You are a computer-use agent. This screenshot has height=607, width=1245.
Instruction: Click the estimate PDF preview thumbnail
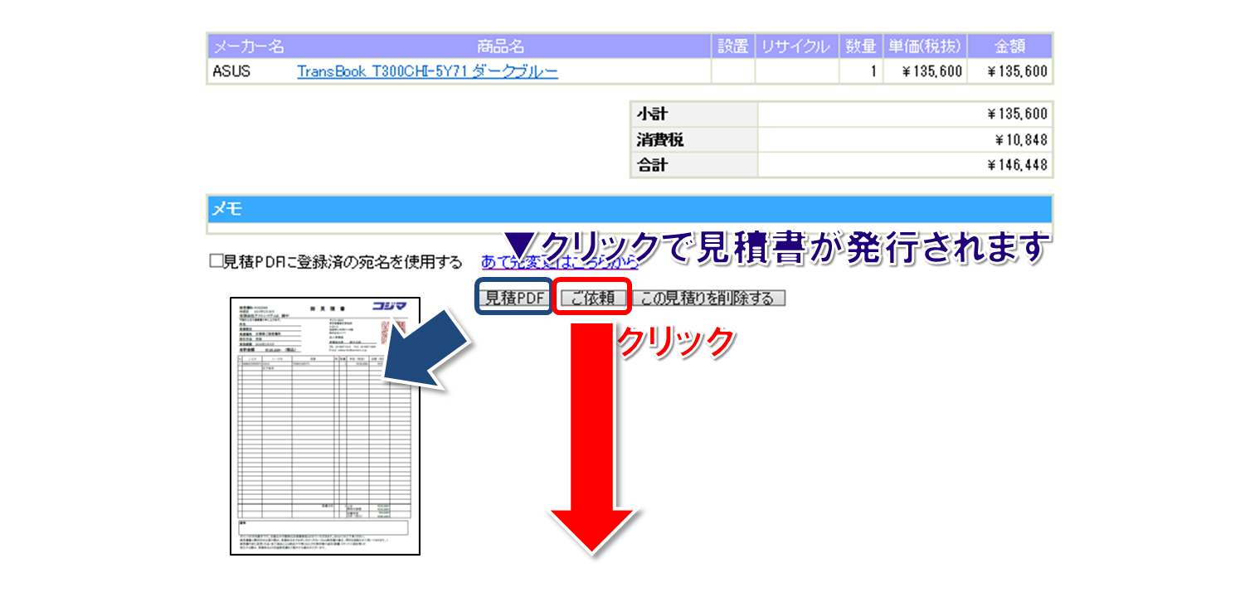point(325,426)
